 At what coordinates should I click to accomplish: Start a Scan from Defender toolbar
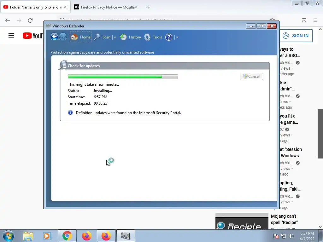click(103, 37)
